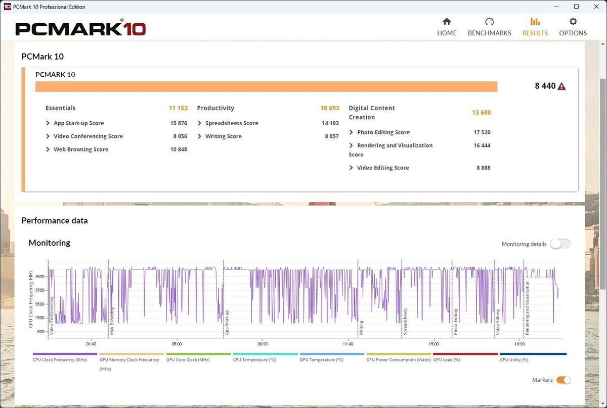
Task: Expand Video Editing Score
Action: click(351, 168)
